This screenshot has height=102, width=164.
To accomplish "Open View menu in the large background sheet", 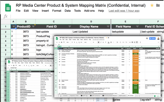I will tap(35, 11).
